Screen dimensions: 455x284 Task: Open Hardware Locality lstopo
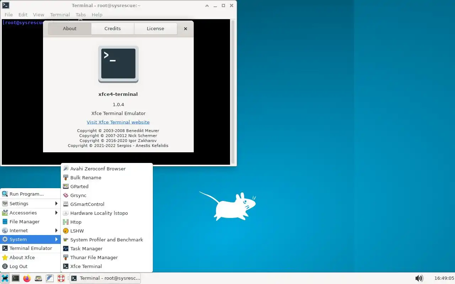click(107, 213)
